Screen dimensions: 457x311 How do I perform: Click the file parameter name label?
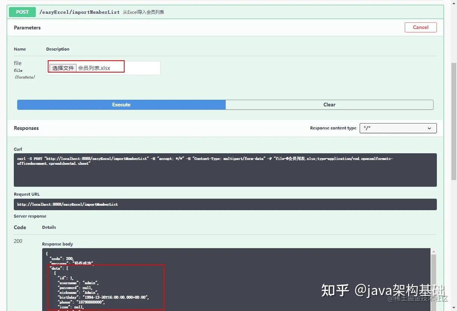coord(17,63)
